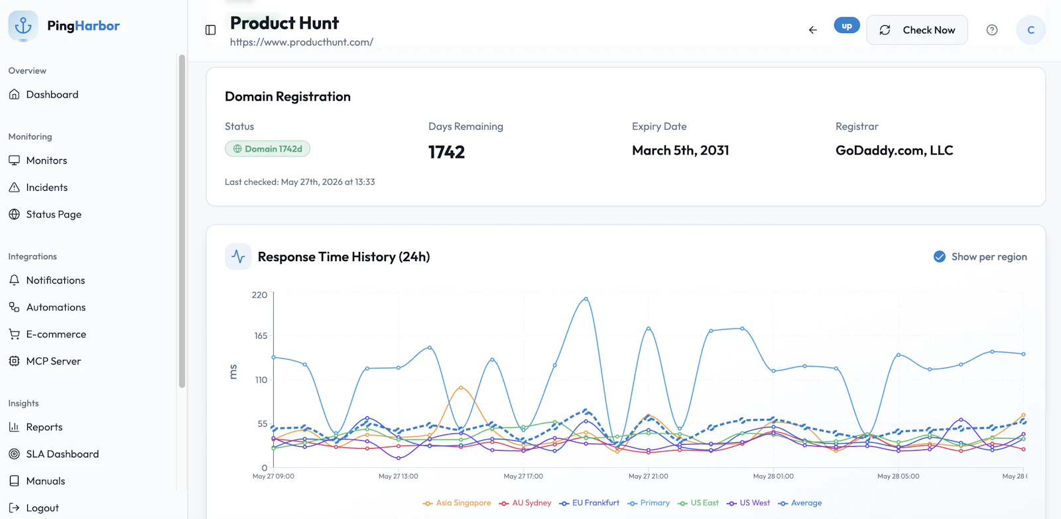The height and width of the screenshot is (519, 1061).
Task: Click the Domain Registration heading
Action: tap(288, 97)
